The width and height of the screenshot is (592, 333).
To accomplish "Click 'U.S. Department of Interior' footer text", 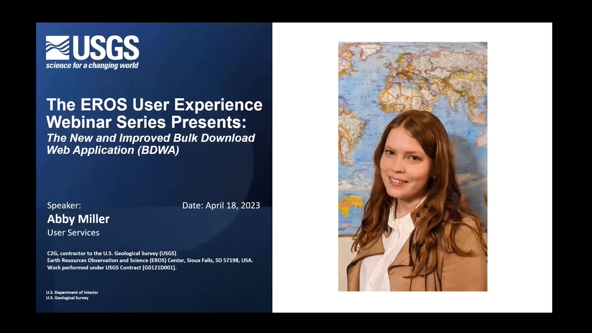I will point(72,292).
